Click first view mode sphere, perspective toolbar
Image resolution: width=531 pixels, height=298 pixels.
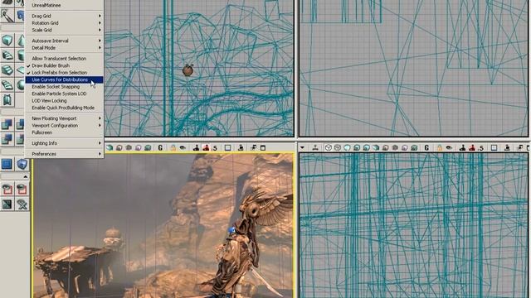(110, 147)
